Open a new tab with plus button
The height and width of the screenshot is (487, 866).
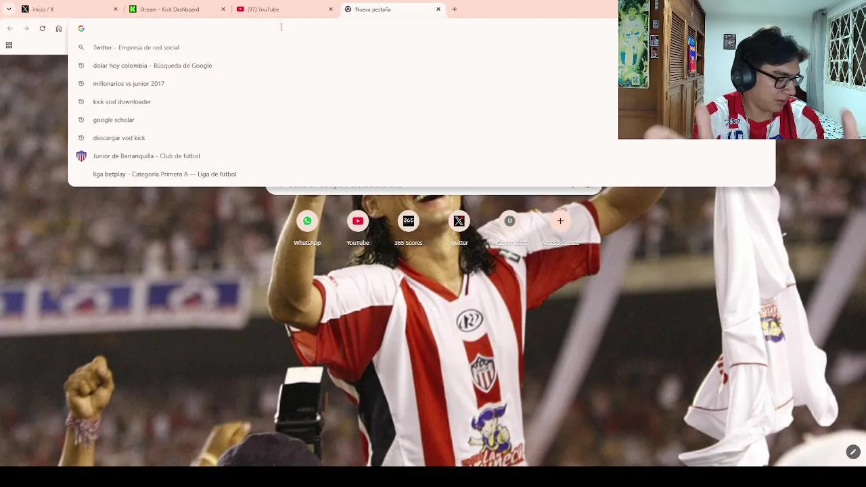point(455,9)
